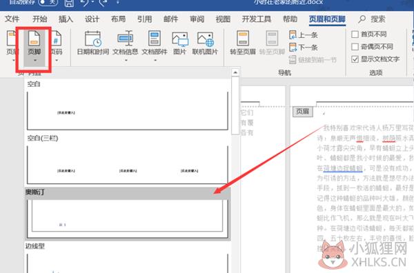The width and height of the screenshot is (414, 273).
Task: Click the undo icon in title bar
Action: (84, 2)
